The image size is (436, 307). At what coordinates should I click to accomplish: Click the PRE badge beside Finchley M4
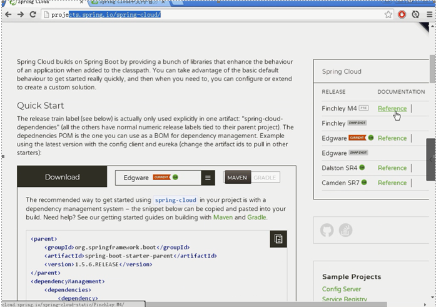(x=363, y=108)
